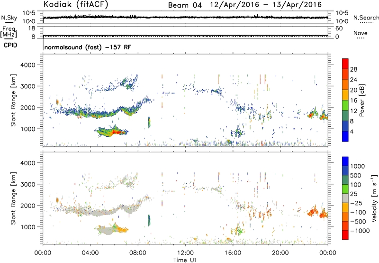Select the 'Beam 04' label
Image resolution: width=379 pixels, height=263 pixels.
(185, 5)
